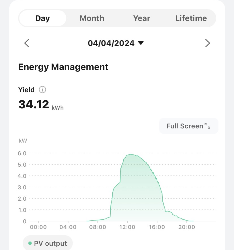Click the Yield info icon
The width and height of the screenshot is (234, 250).
[x=42, y=90]
